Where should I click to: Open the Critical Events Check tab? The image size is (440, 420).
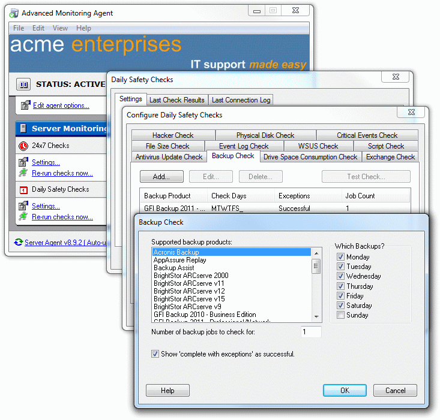(367, 135)
